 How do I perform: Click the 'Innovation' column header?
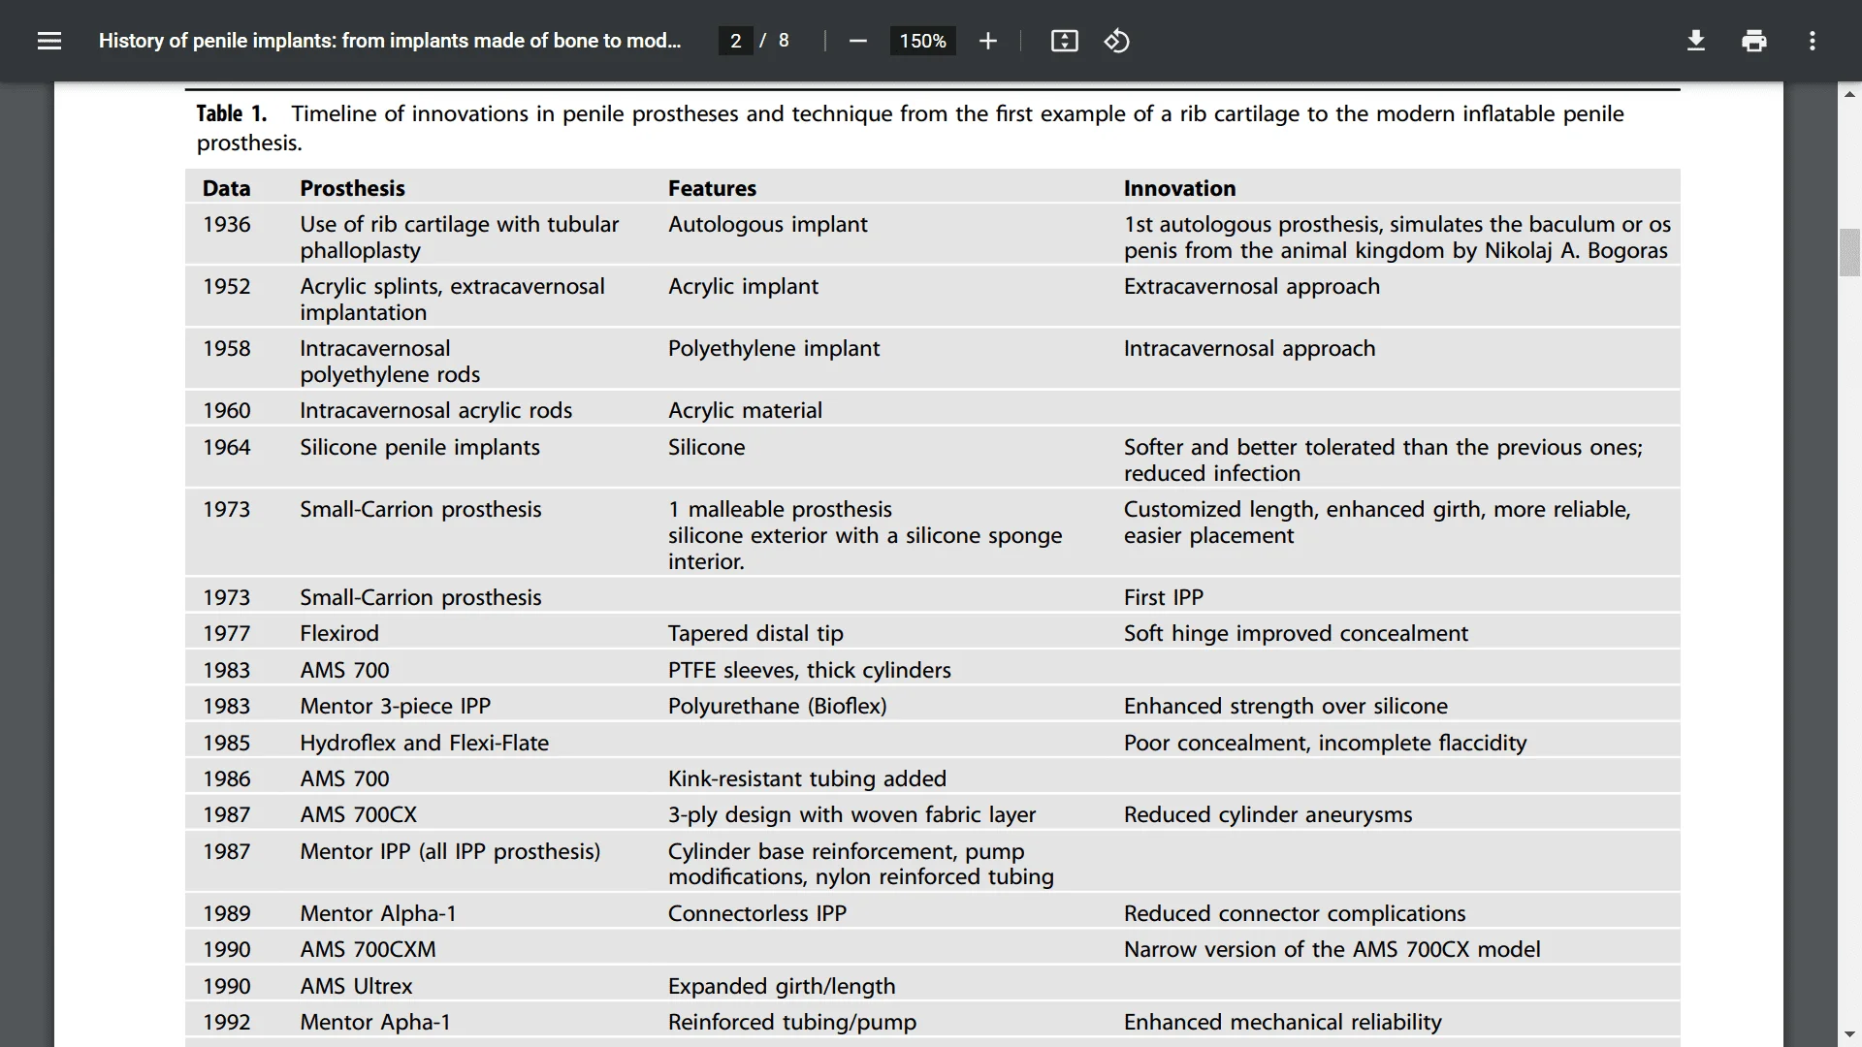tap(1179, 188)
